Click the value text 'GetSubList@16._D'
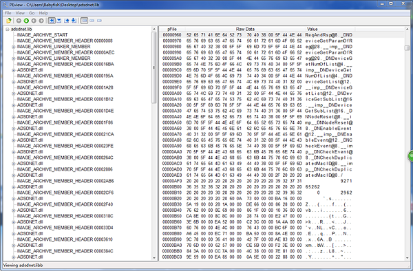 pyautogui.click(x=329, y=111)
